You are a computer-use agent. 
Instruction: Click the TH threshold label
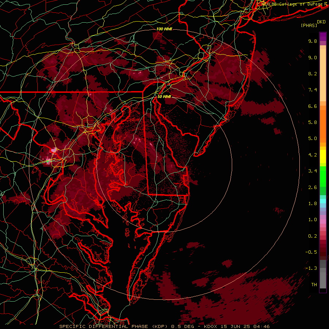click(x=314, y=285)
